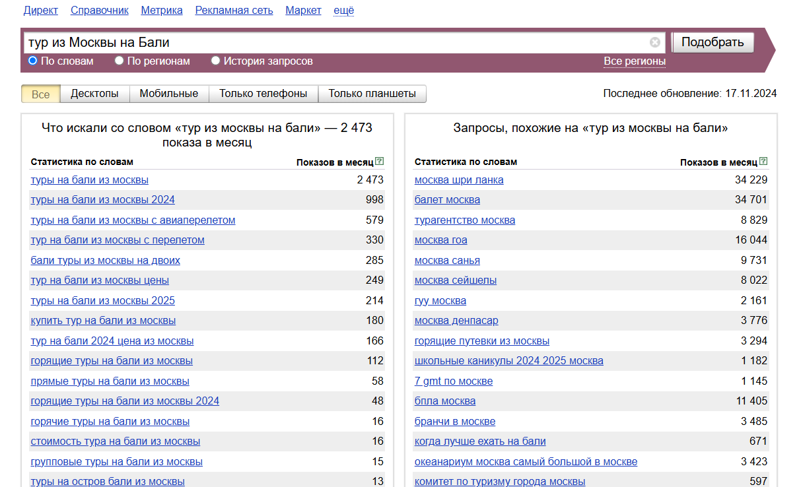Open 'туры на бали из москвы с авиаперелетом'
This screenshot has width=801, height=487.
point(133,220)
